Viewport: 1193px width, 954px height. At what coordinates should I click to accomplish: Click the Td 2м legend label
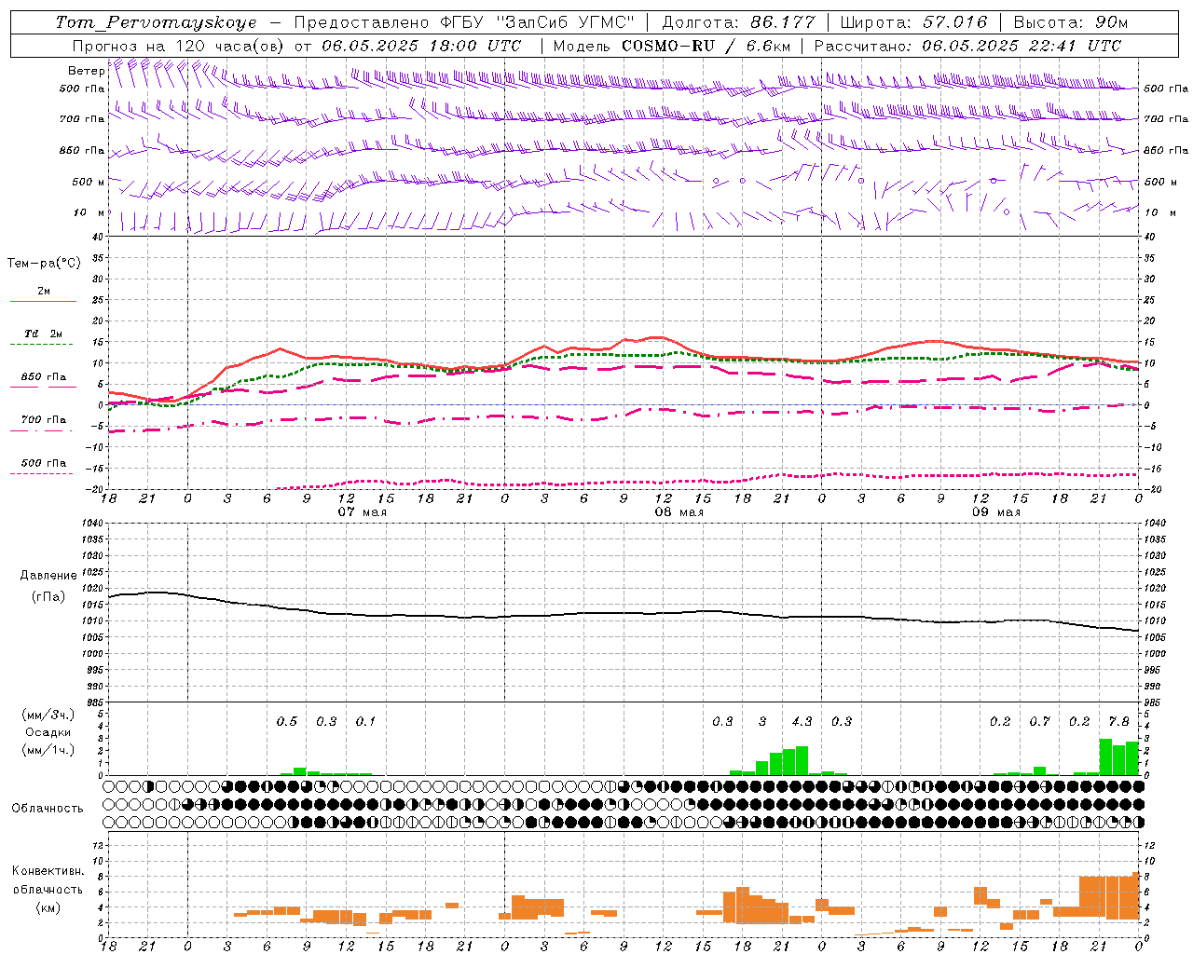(x=44, y=334)
